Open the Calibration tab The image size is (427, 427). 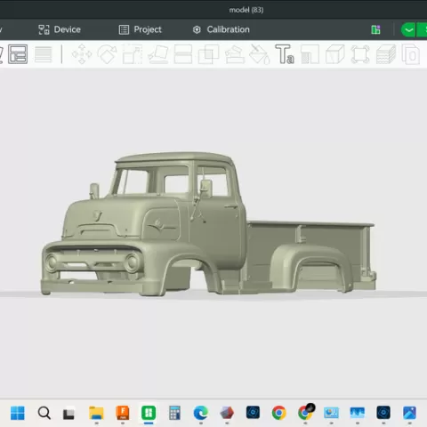point(222,29)
